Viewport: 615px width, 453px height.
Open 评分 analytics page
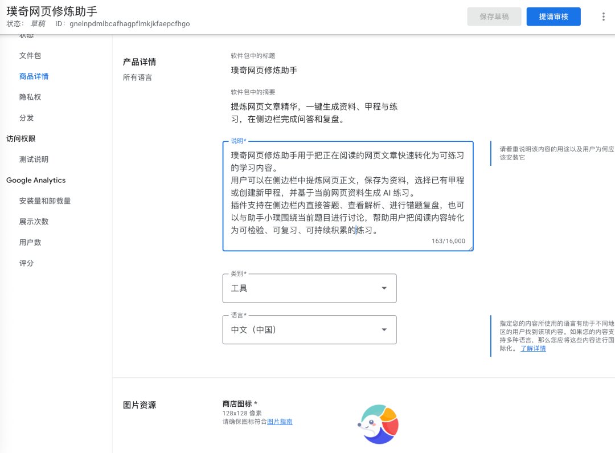[26, 263]
